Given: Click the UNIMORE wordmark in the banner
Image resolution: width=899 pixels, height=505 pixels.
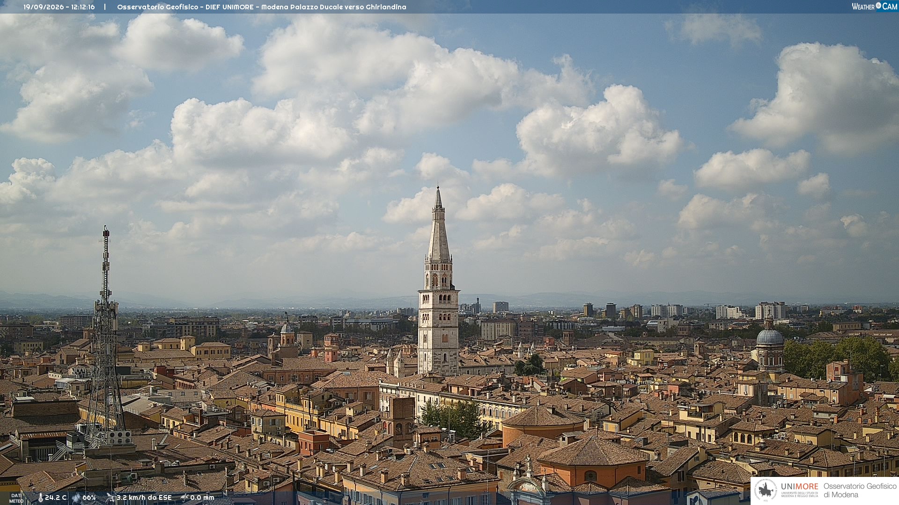Looking at the screenshot, I should 799,486.
